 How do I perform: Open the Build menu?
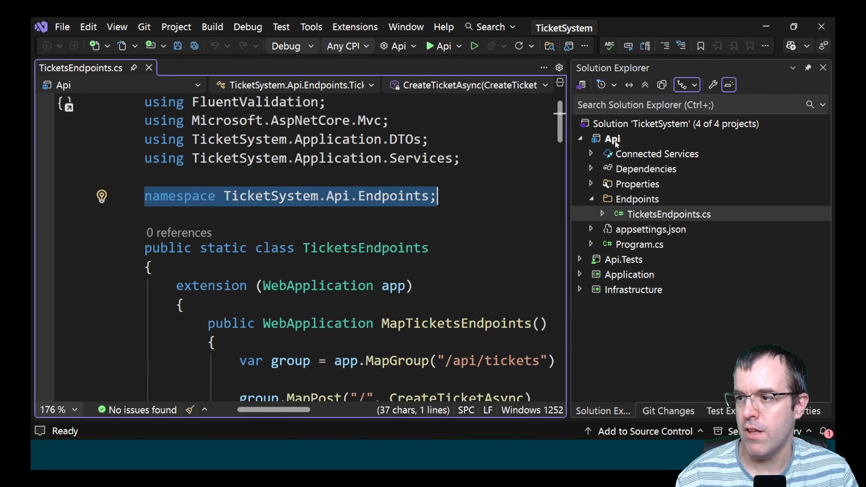click(x=212, y=27)
